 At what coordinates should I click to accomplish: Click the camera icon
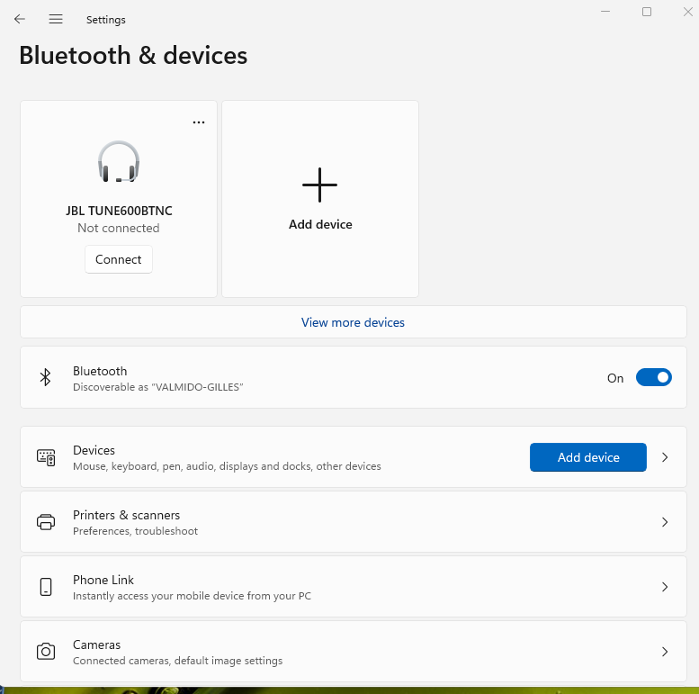[46, 651]
